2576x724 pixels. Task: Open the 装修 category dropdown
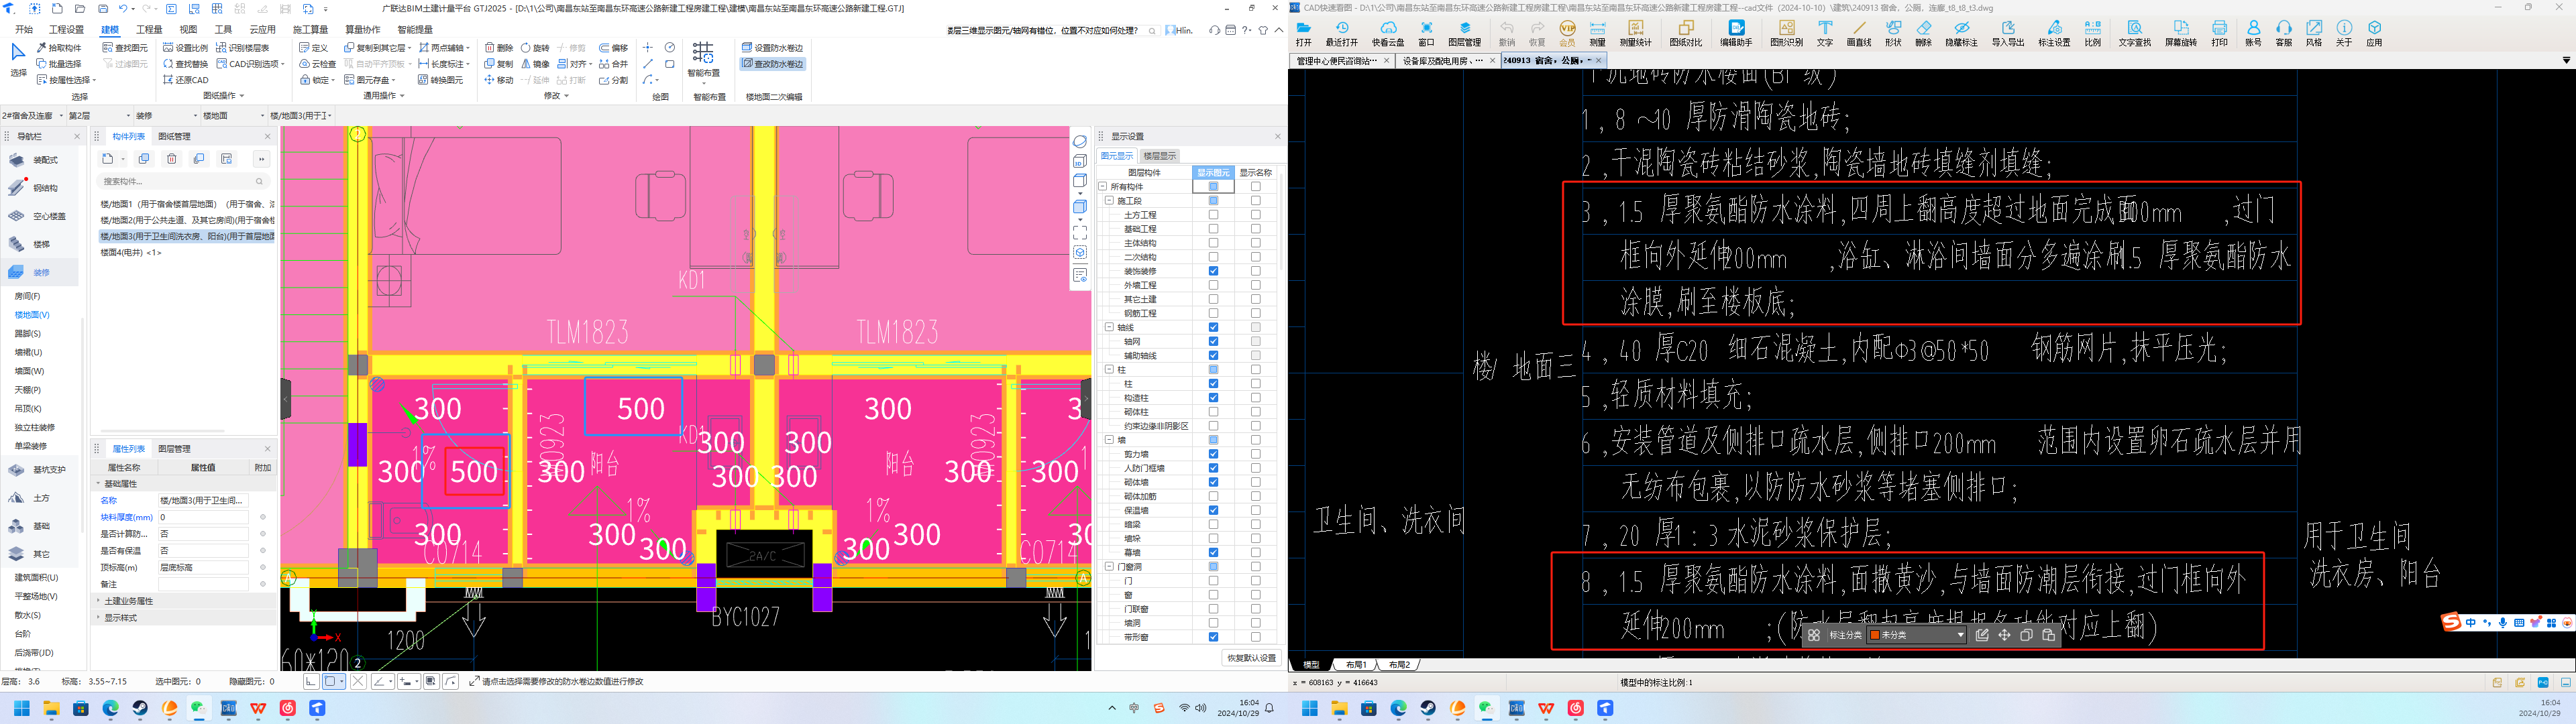coord(166,116)
